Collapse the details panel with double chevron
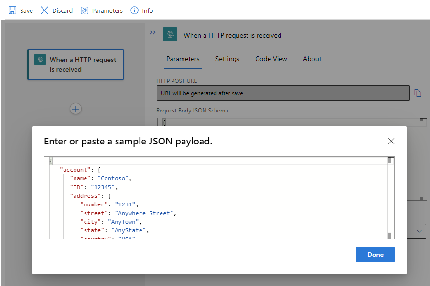This screenshot has height=286, width=430. 152,32
